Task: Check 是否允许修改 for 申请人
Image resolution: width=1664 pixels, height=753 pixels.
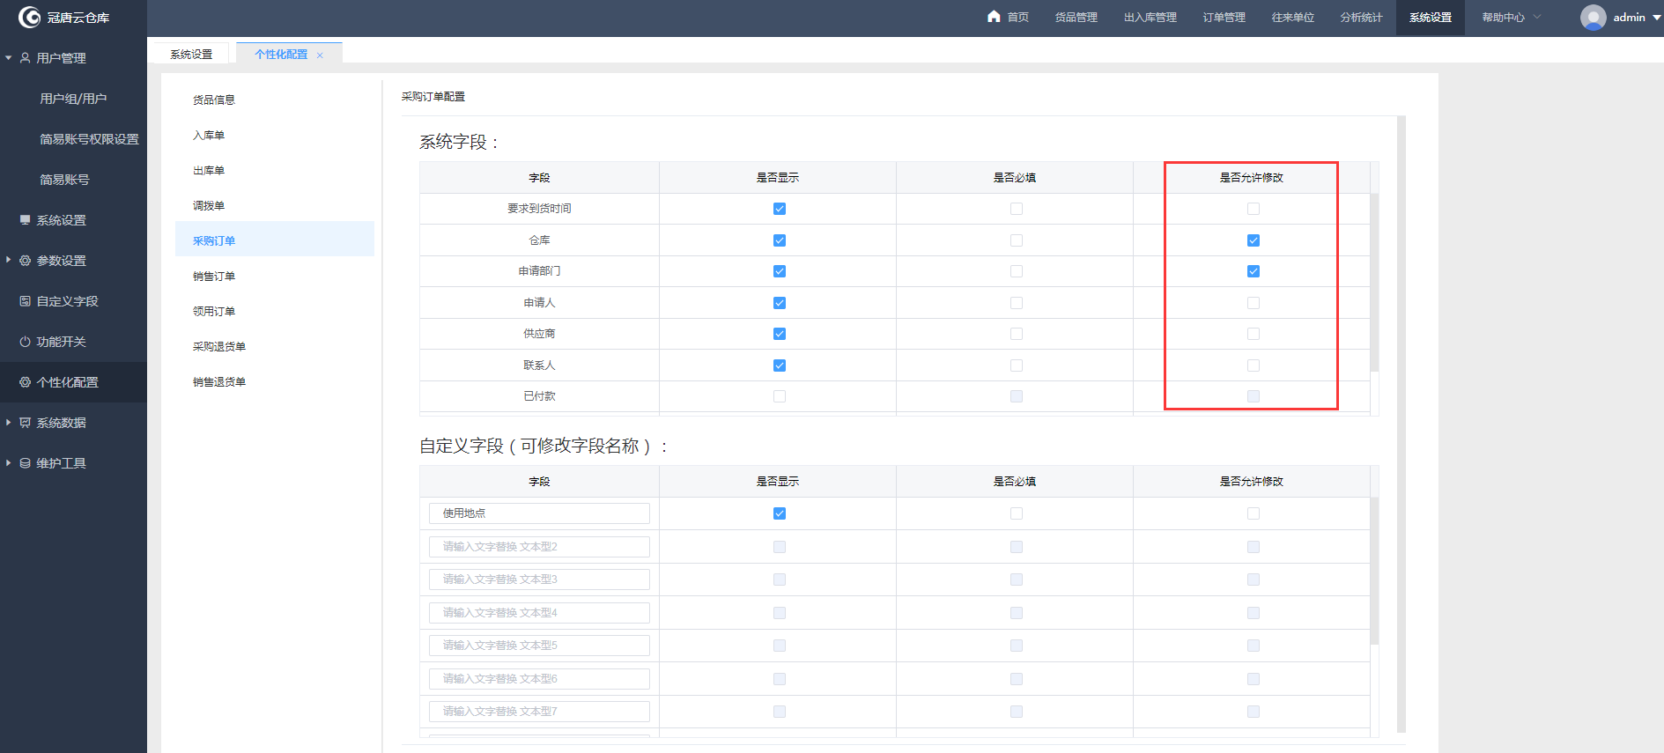Action: 1254,303
